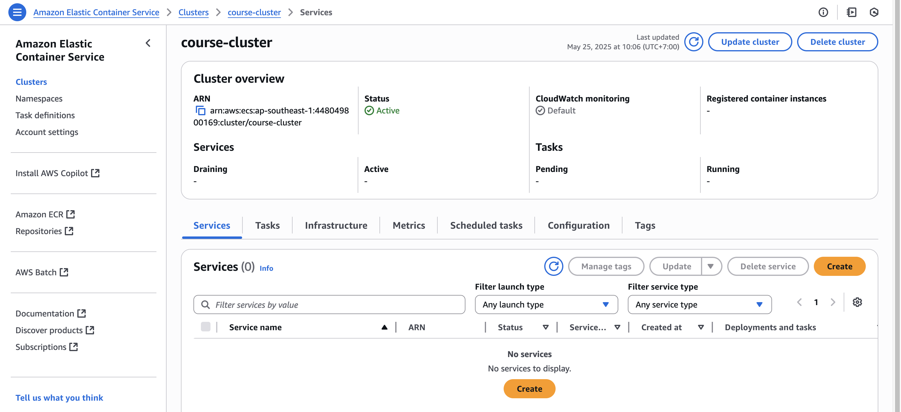901x412 pixels.
Task: Switch to the Infrastructure tab
Action: pos(336,226)
